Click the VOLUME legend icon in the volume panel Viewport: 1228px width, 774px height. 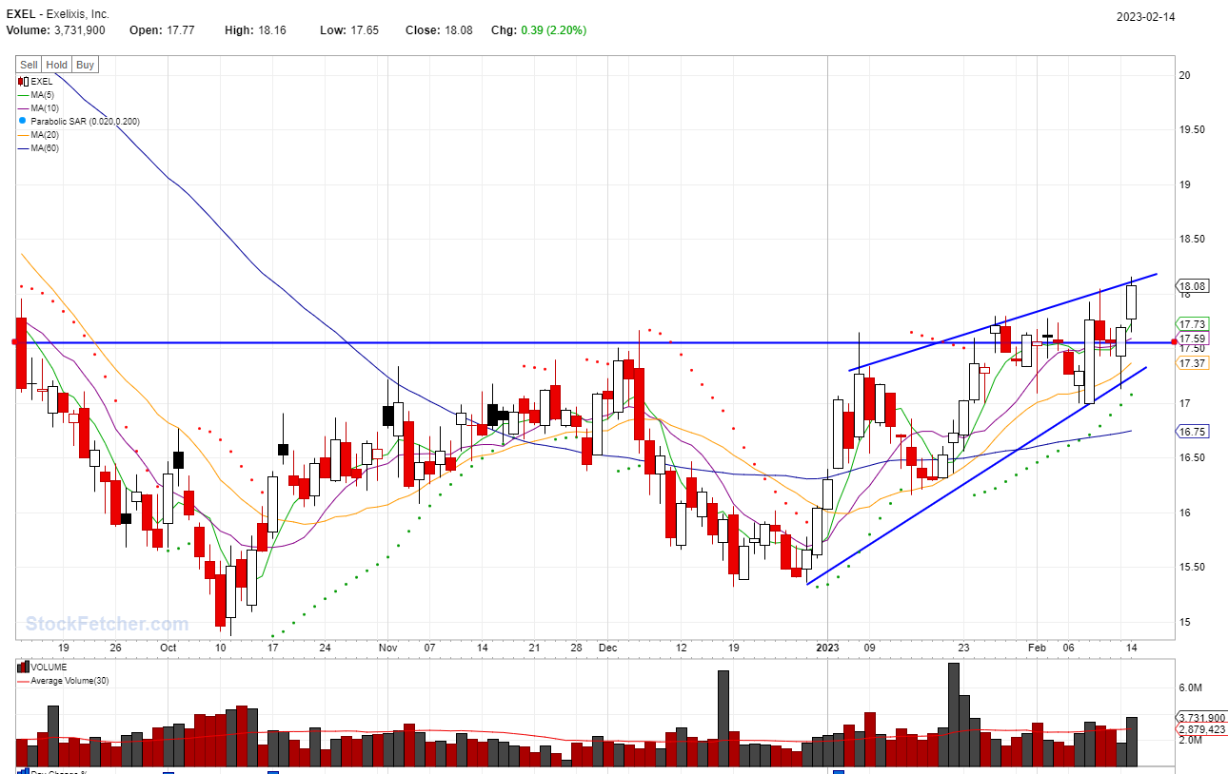coord(24,668)
